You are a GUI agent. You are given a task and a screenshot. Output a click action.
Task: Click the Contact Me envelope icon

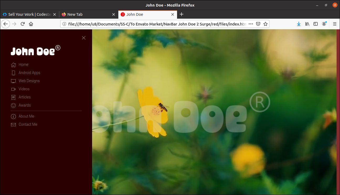click(13, 125)
